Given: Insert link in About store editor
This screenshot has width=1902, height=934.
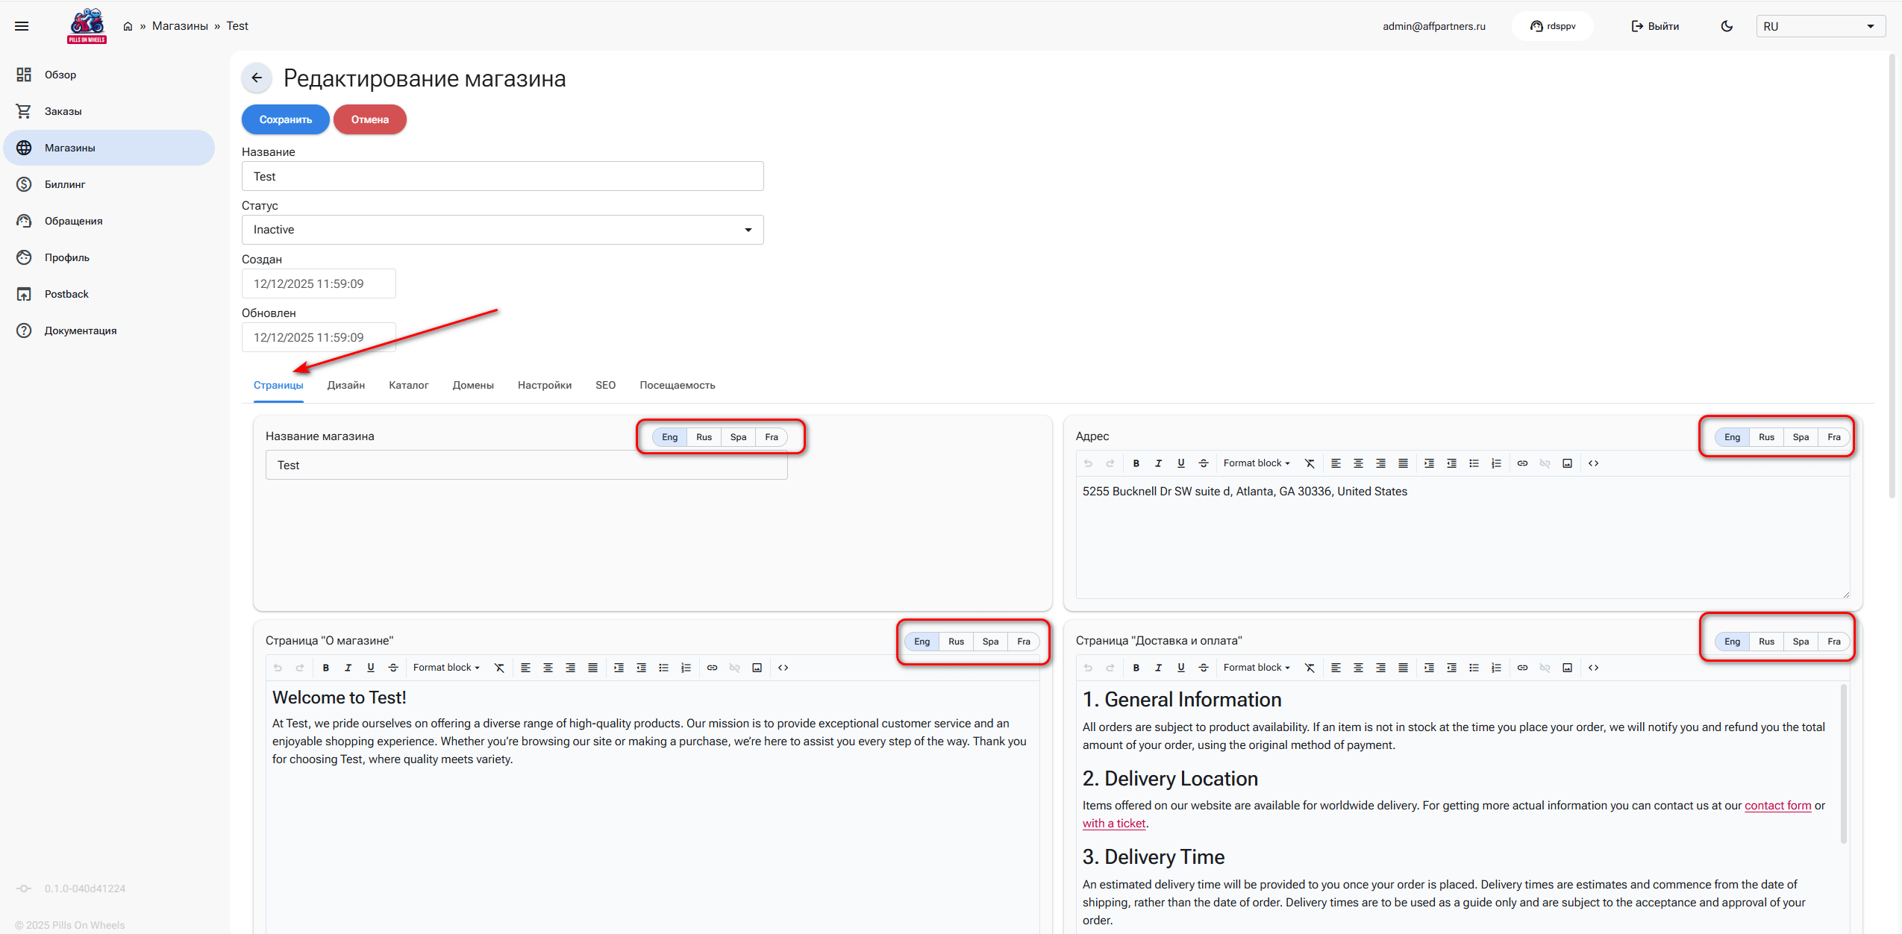Looking at the screenshot, I should (712, 668).
